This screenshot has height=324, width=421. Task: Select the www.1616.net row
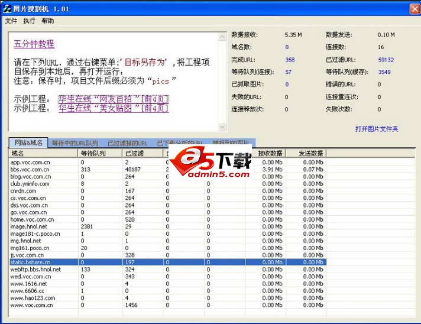coord(167,284)
